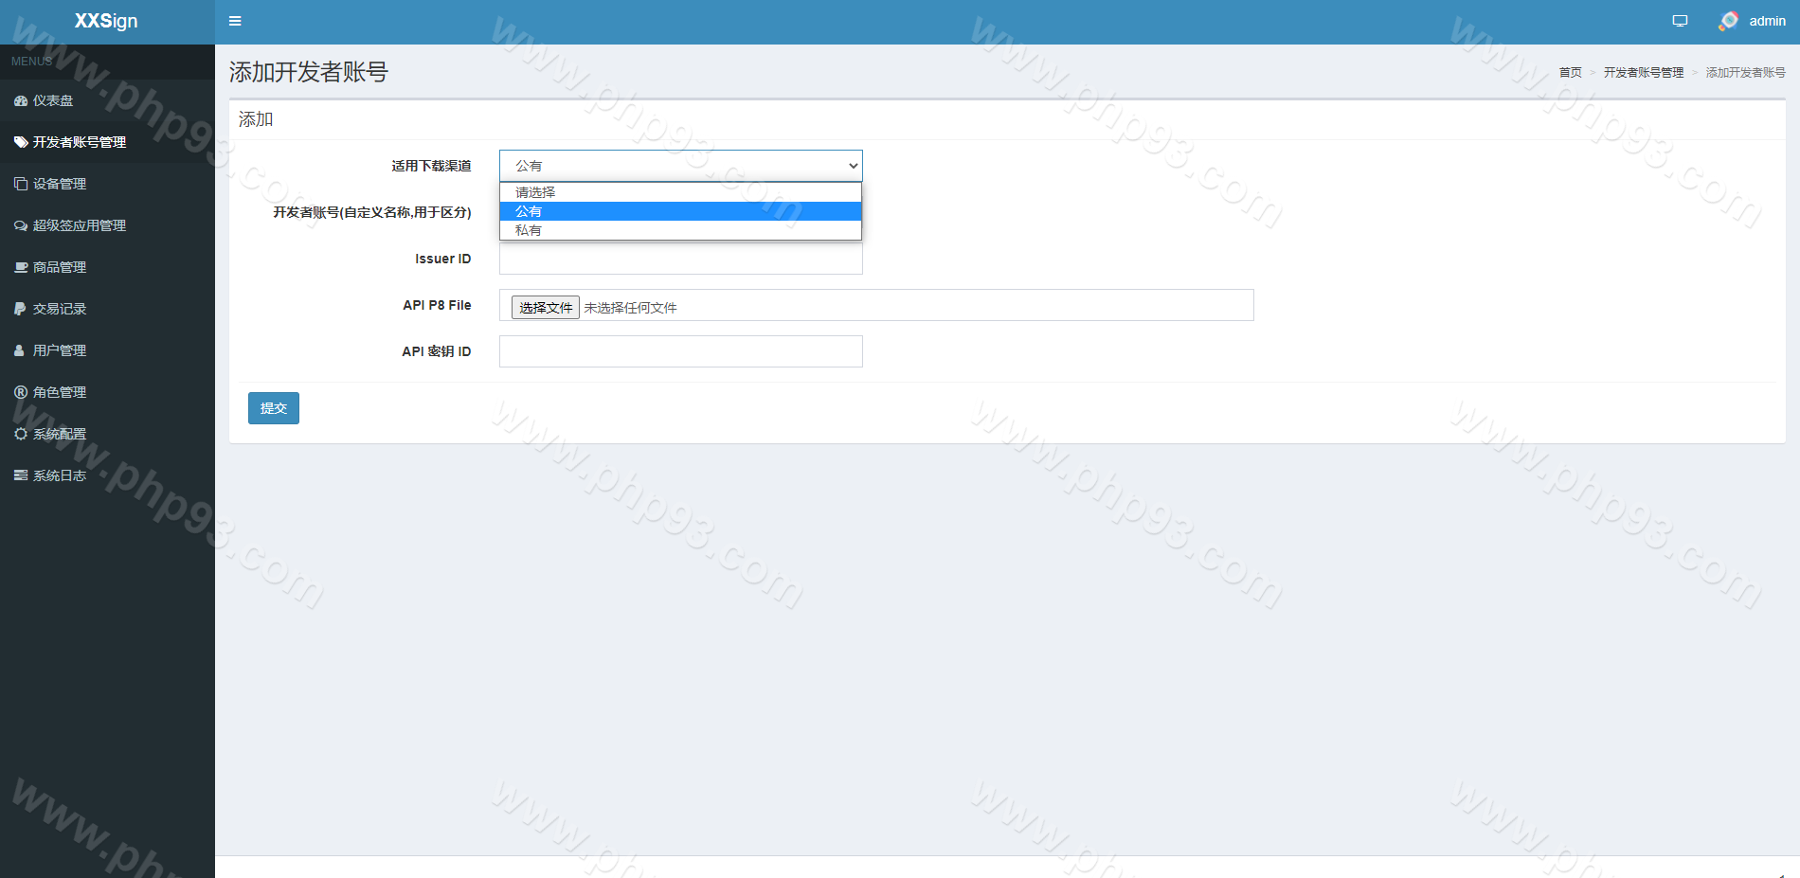This screenshot has height=878, width=1800.
Task: Click the dashboard gauge icon in sidebar
Action: tap(20, 100)
